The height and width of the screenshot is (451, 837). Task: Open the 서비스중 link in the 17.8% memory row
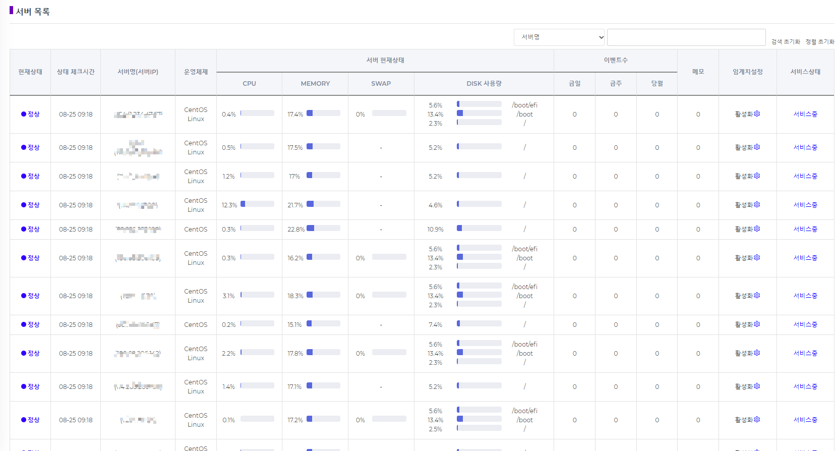[805, 353]
